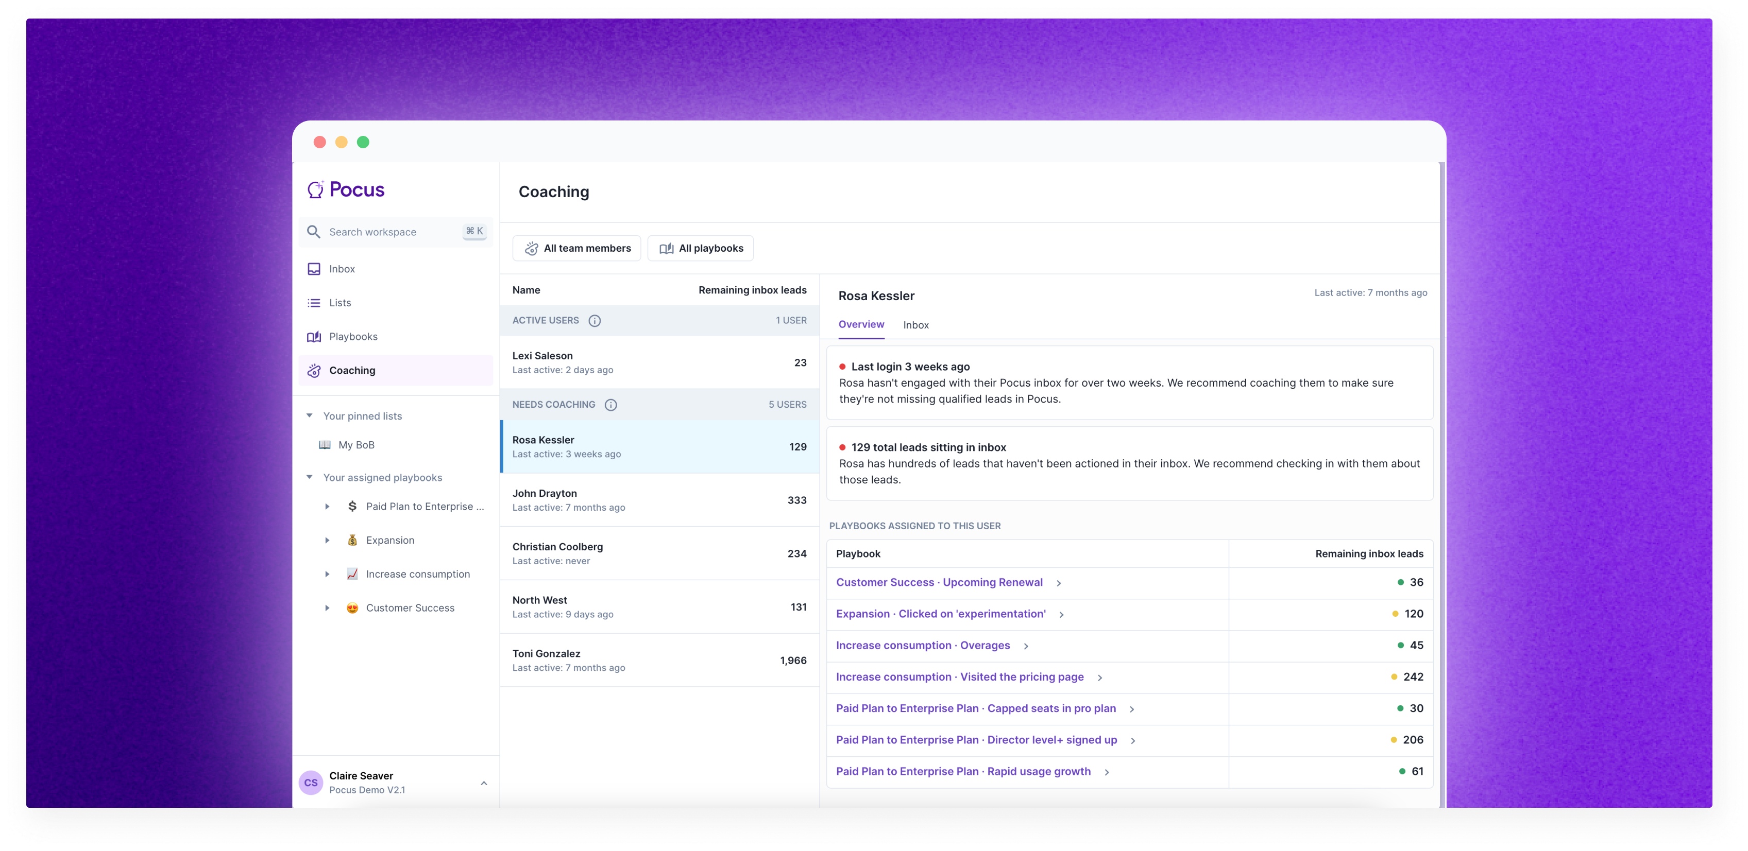The height and width of the screenshot is (851, 1748).
Task: Click the Pocus logo icon
Action: [x=315, y=189]
